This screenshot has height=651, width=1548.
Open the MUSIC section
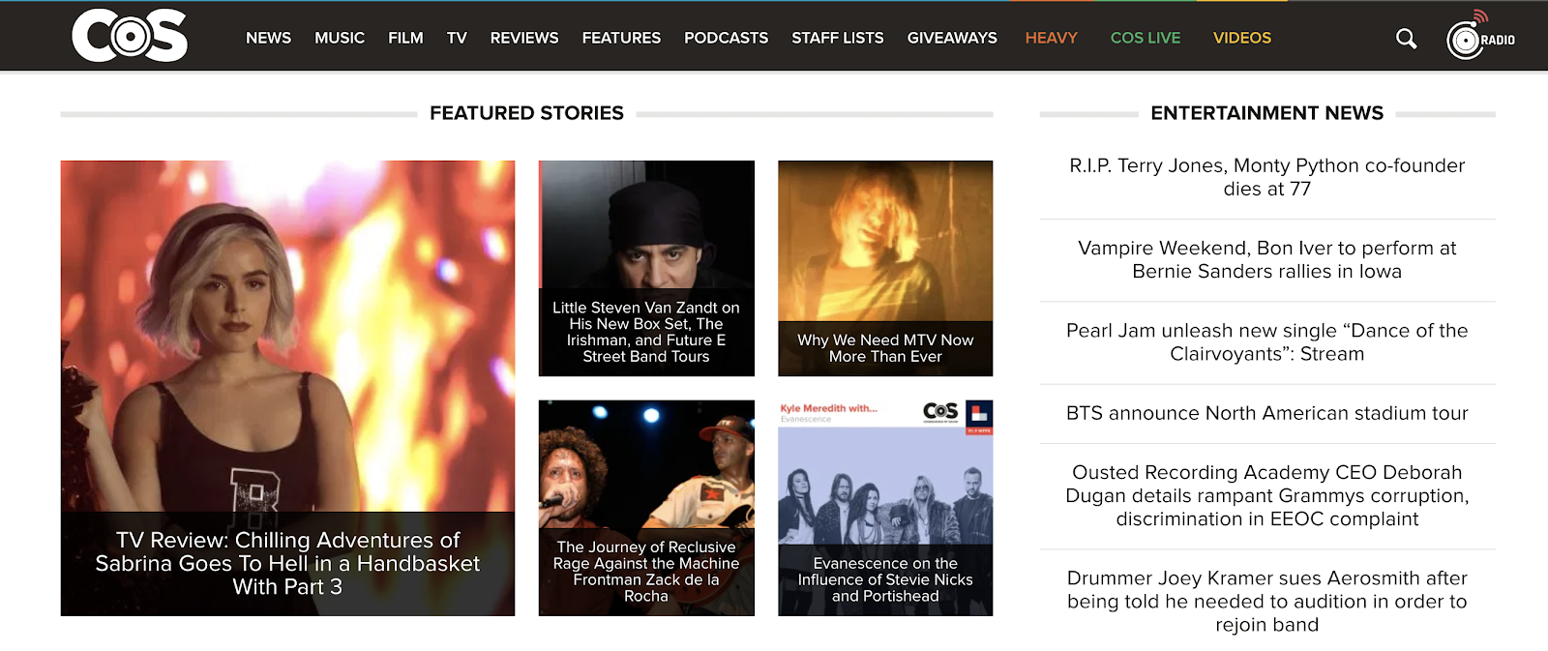[x=339, y=38]
